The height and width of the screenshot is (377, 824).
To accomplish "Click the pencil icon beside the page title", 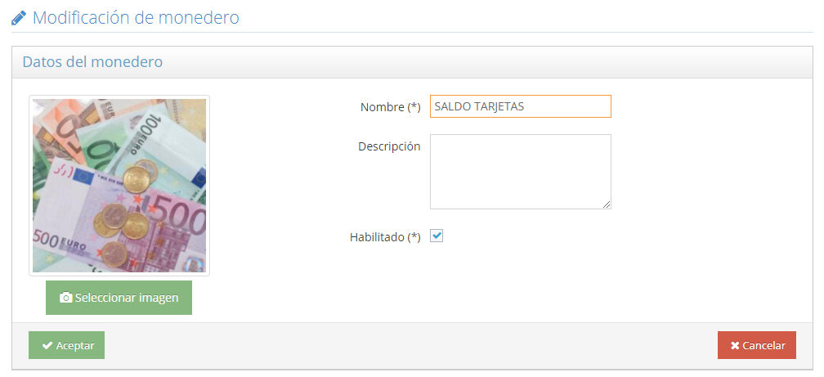I will pos(19,17).
